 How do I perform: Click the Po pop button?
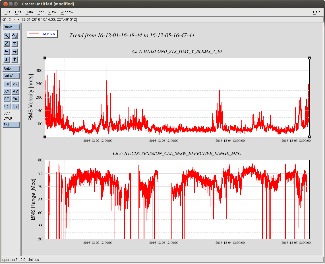point(7,106)
